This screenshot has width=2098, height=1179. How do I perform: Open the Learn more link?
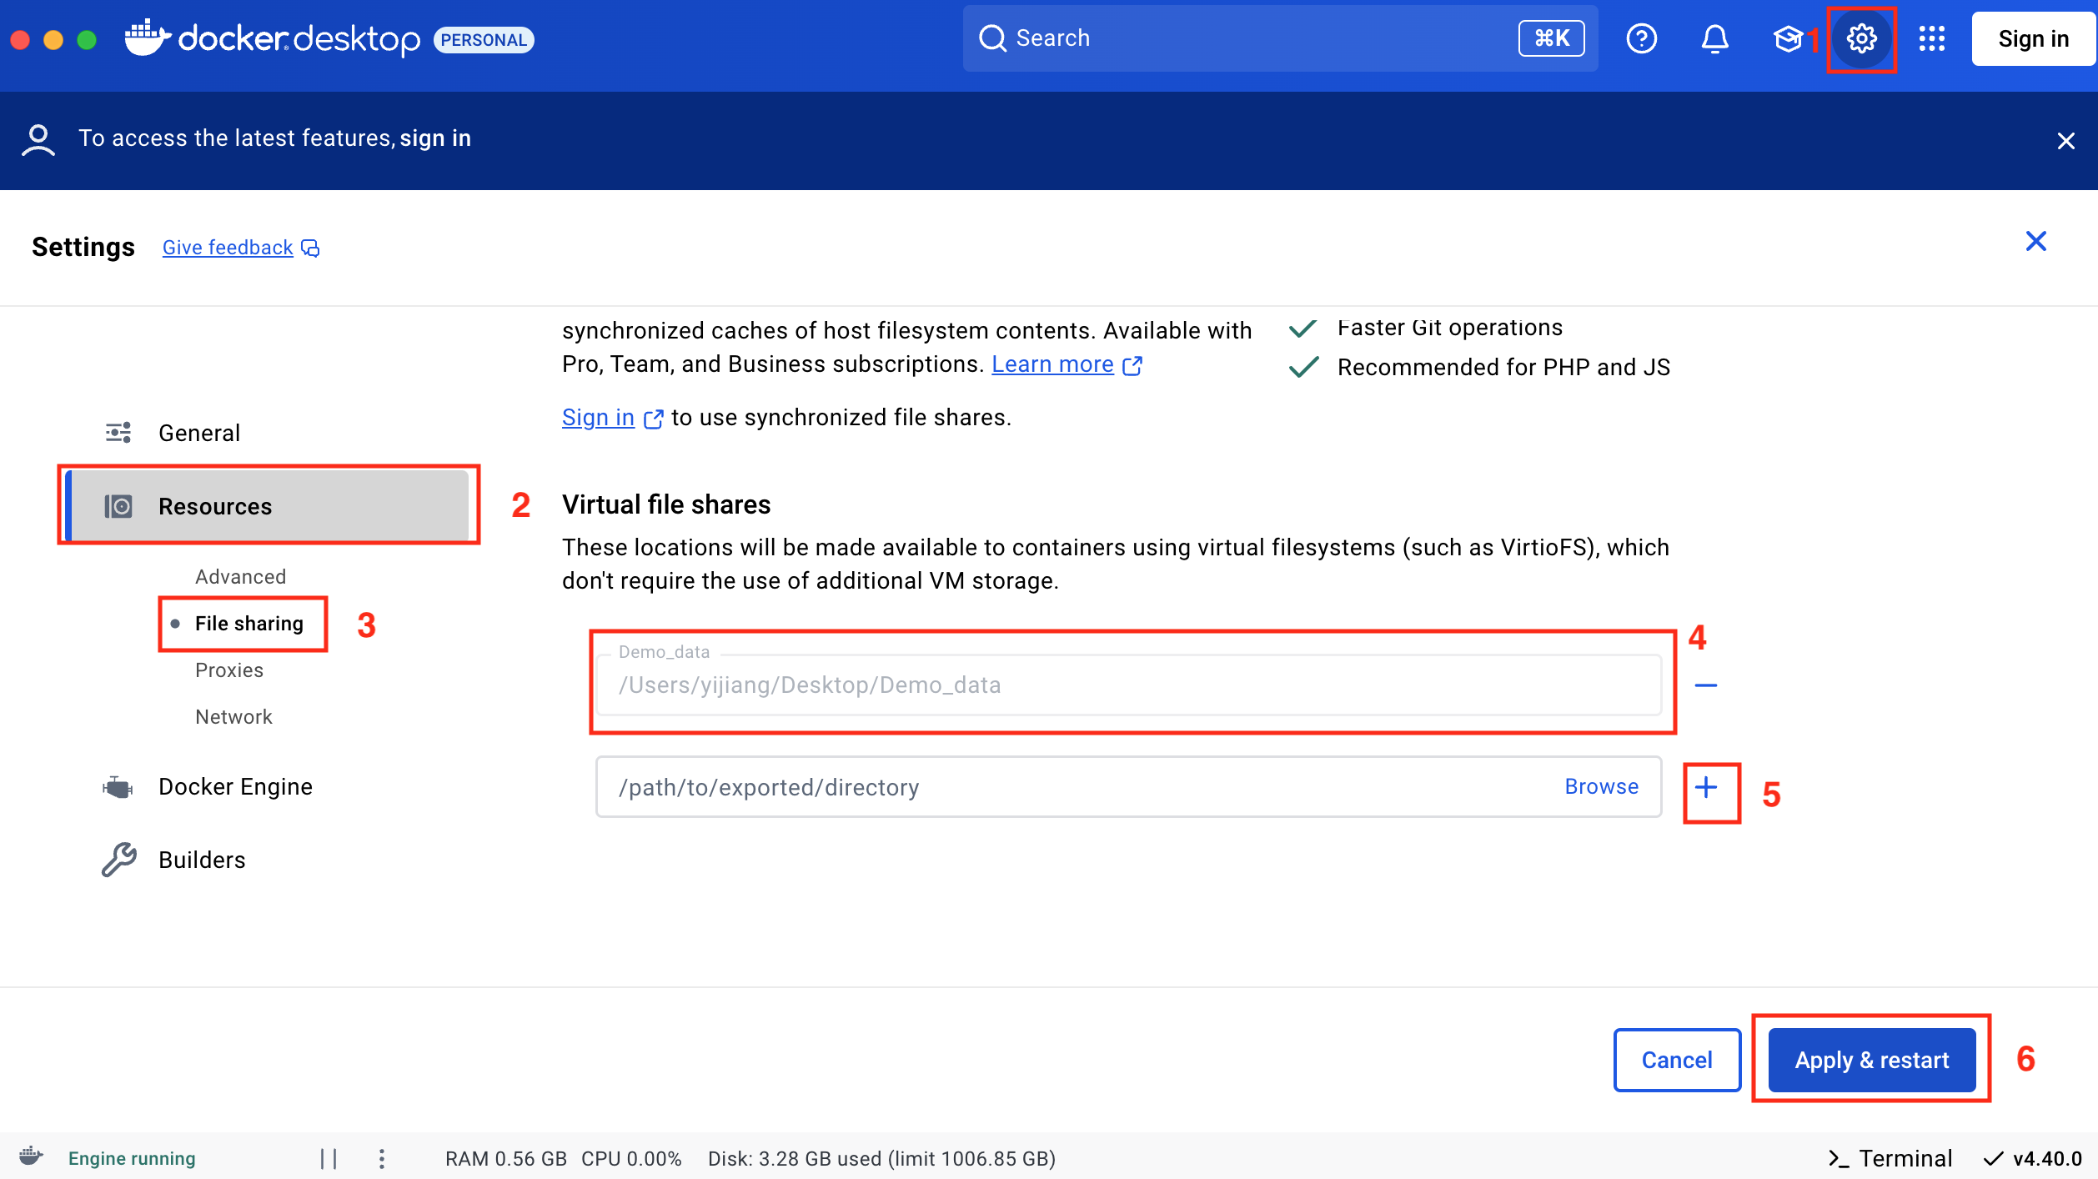click(x=1052, y=364)
